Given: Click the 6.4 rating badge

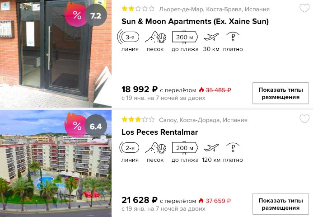Looking at the screenshot, I should coord(96,126).
